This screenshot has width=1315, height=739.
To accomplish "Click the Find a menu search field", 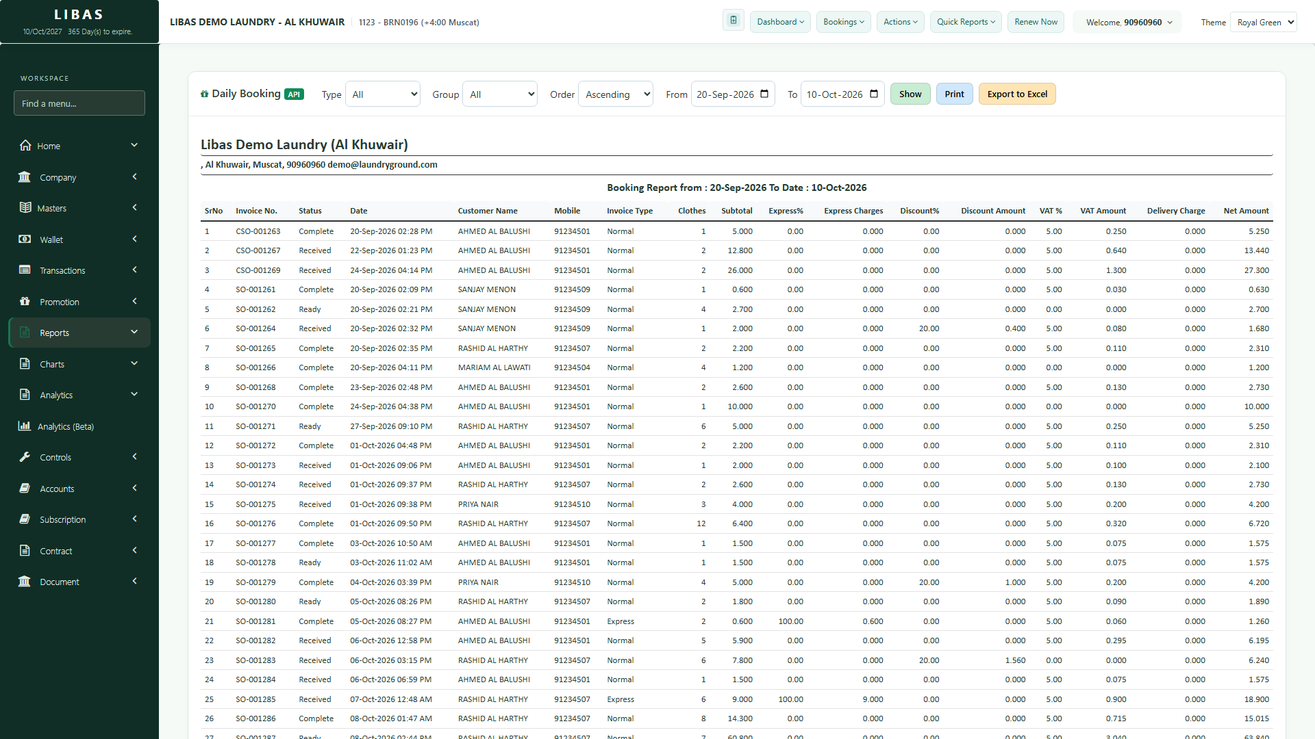I will click(x=79, y=103).
